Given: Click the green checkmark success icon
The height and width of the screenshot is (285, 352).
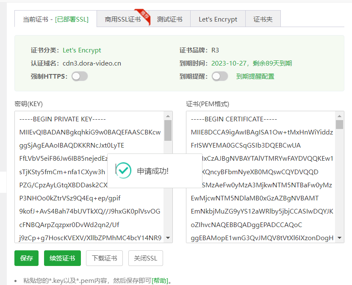Looking at the screenshot, I should pyautogui.click(x=123, y=171).
